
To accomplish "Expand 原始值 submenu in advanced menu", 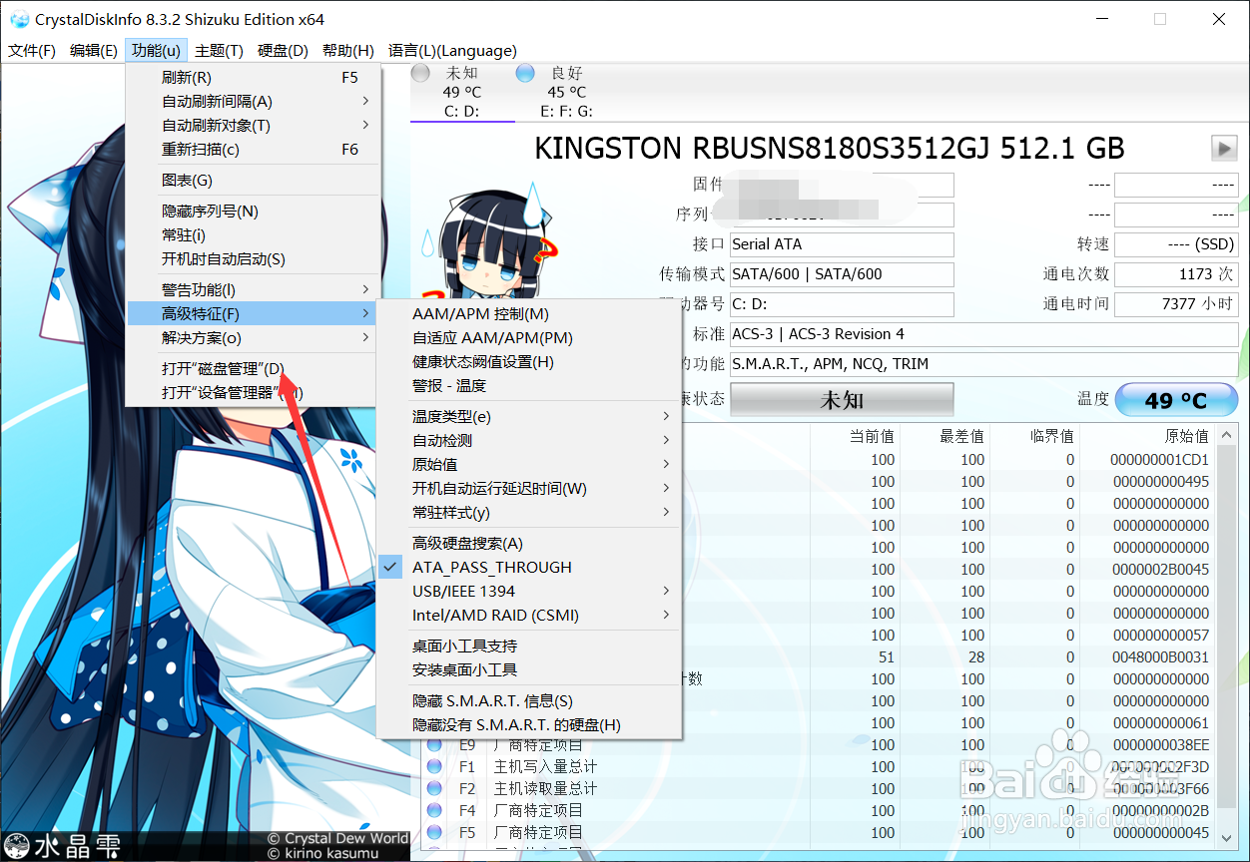I will [528, 465].
